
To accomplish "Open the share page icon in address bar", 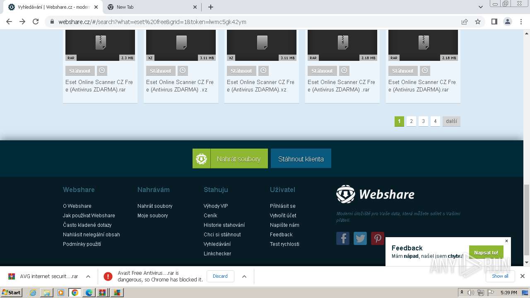I will coord(465,22).
